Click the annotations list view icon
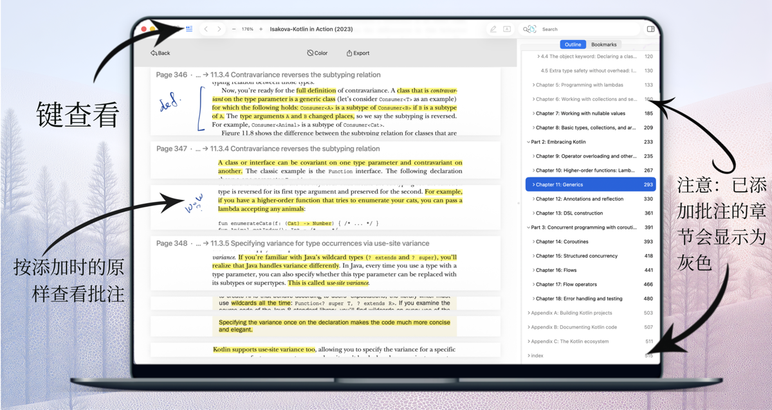 [189, 29]
